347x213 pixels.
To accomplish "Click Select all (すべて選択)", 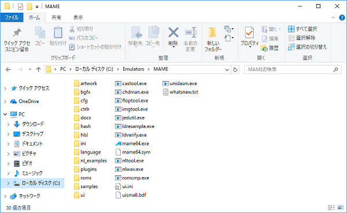I will [302, 29].
